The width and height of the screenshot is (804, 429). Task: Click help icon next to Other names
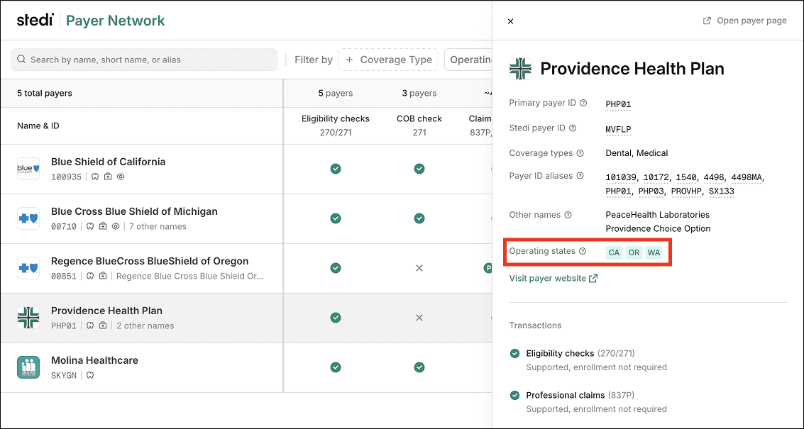pyautogui.click(x=568, y=215)
